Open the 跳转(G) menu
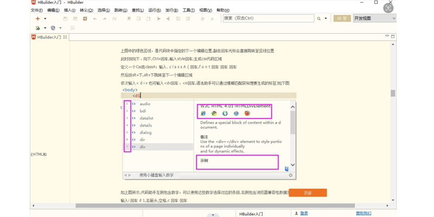 pyautogui.click(x=120, y=10)
